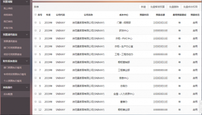Click the blurred budget total in row 3
This screenshot has width=202, height=115.
(160, 39)
